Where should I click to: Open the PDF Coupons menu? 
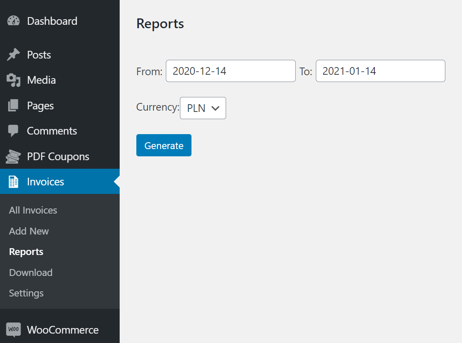pyautogui.click(x=58, y=157)
